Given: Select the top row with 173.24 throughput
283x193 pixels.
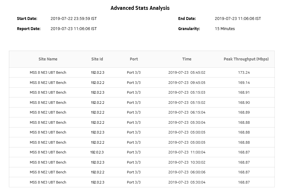Looking at the screenshot, I should tap(141, 72).
